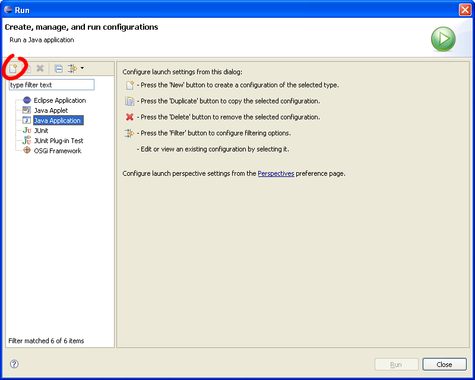Click the type filter text field

[x=51, y=85]
